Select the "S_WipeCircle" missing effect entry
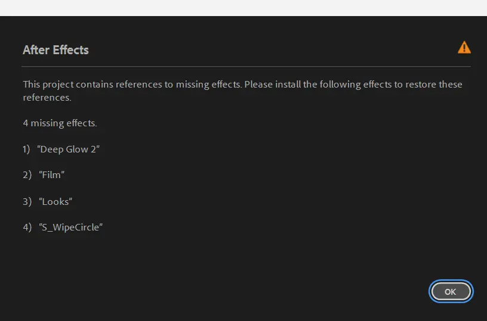 pyautogui.click(x=71, y=227)
